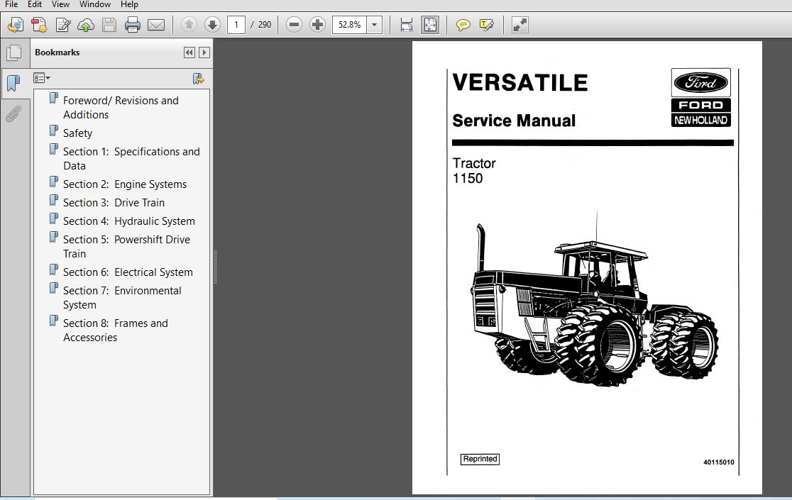Viewport: 792px width, 500px height.
Task: Click the page number field
Action: [x=236, y=24]
